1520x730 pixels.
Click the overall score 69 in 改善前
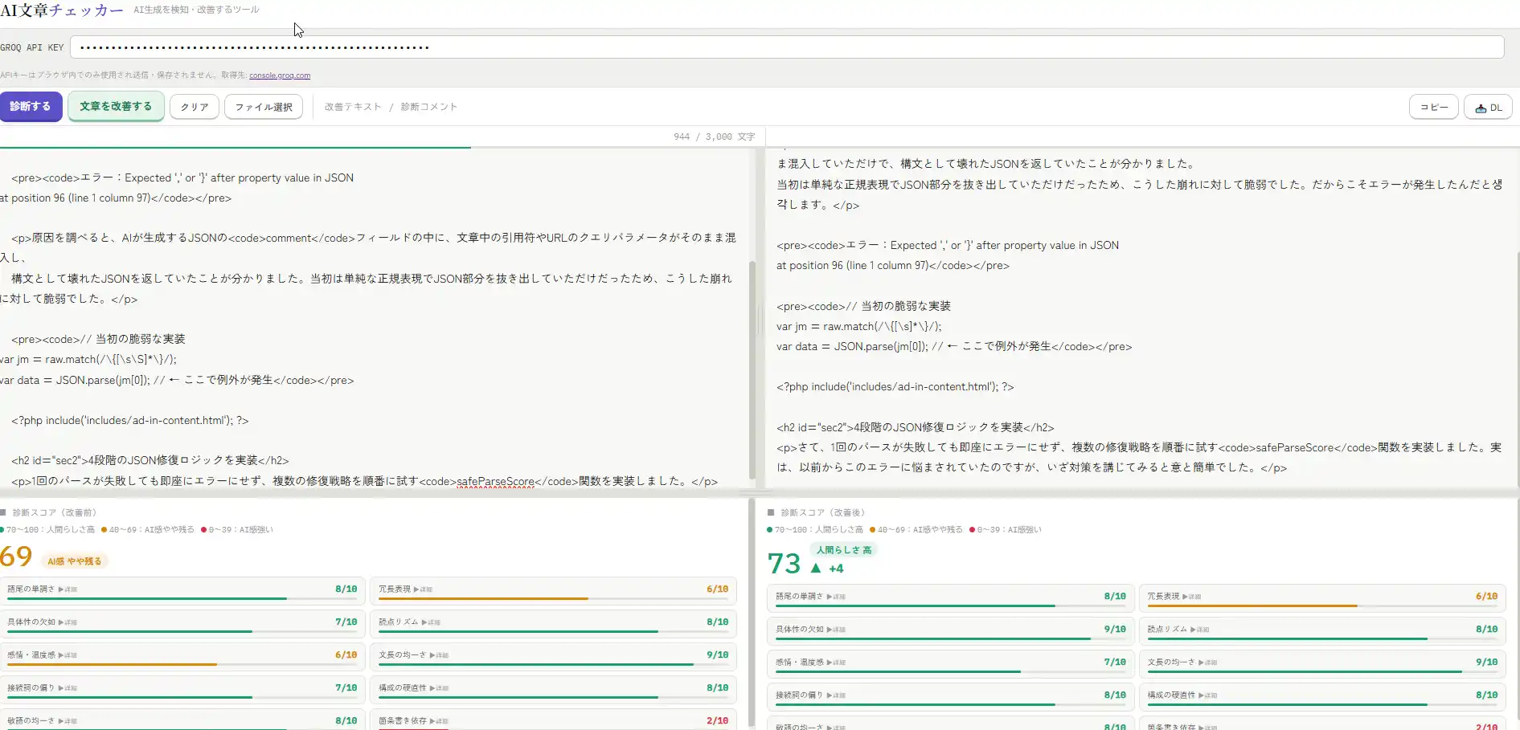16,557
